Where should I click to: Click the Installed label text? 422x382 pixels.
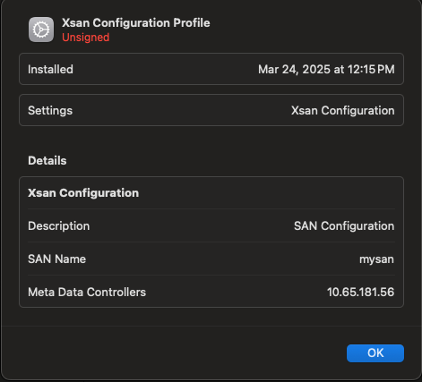coord(50,70)
